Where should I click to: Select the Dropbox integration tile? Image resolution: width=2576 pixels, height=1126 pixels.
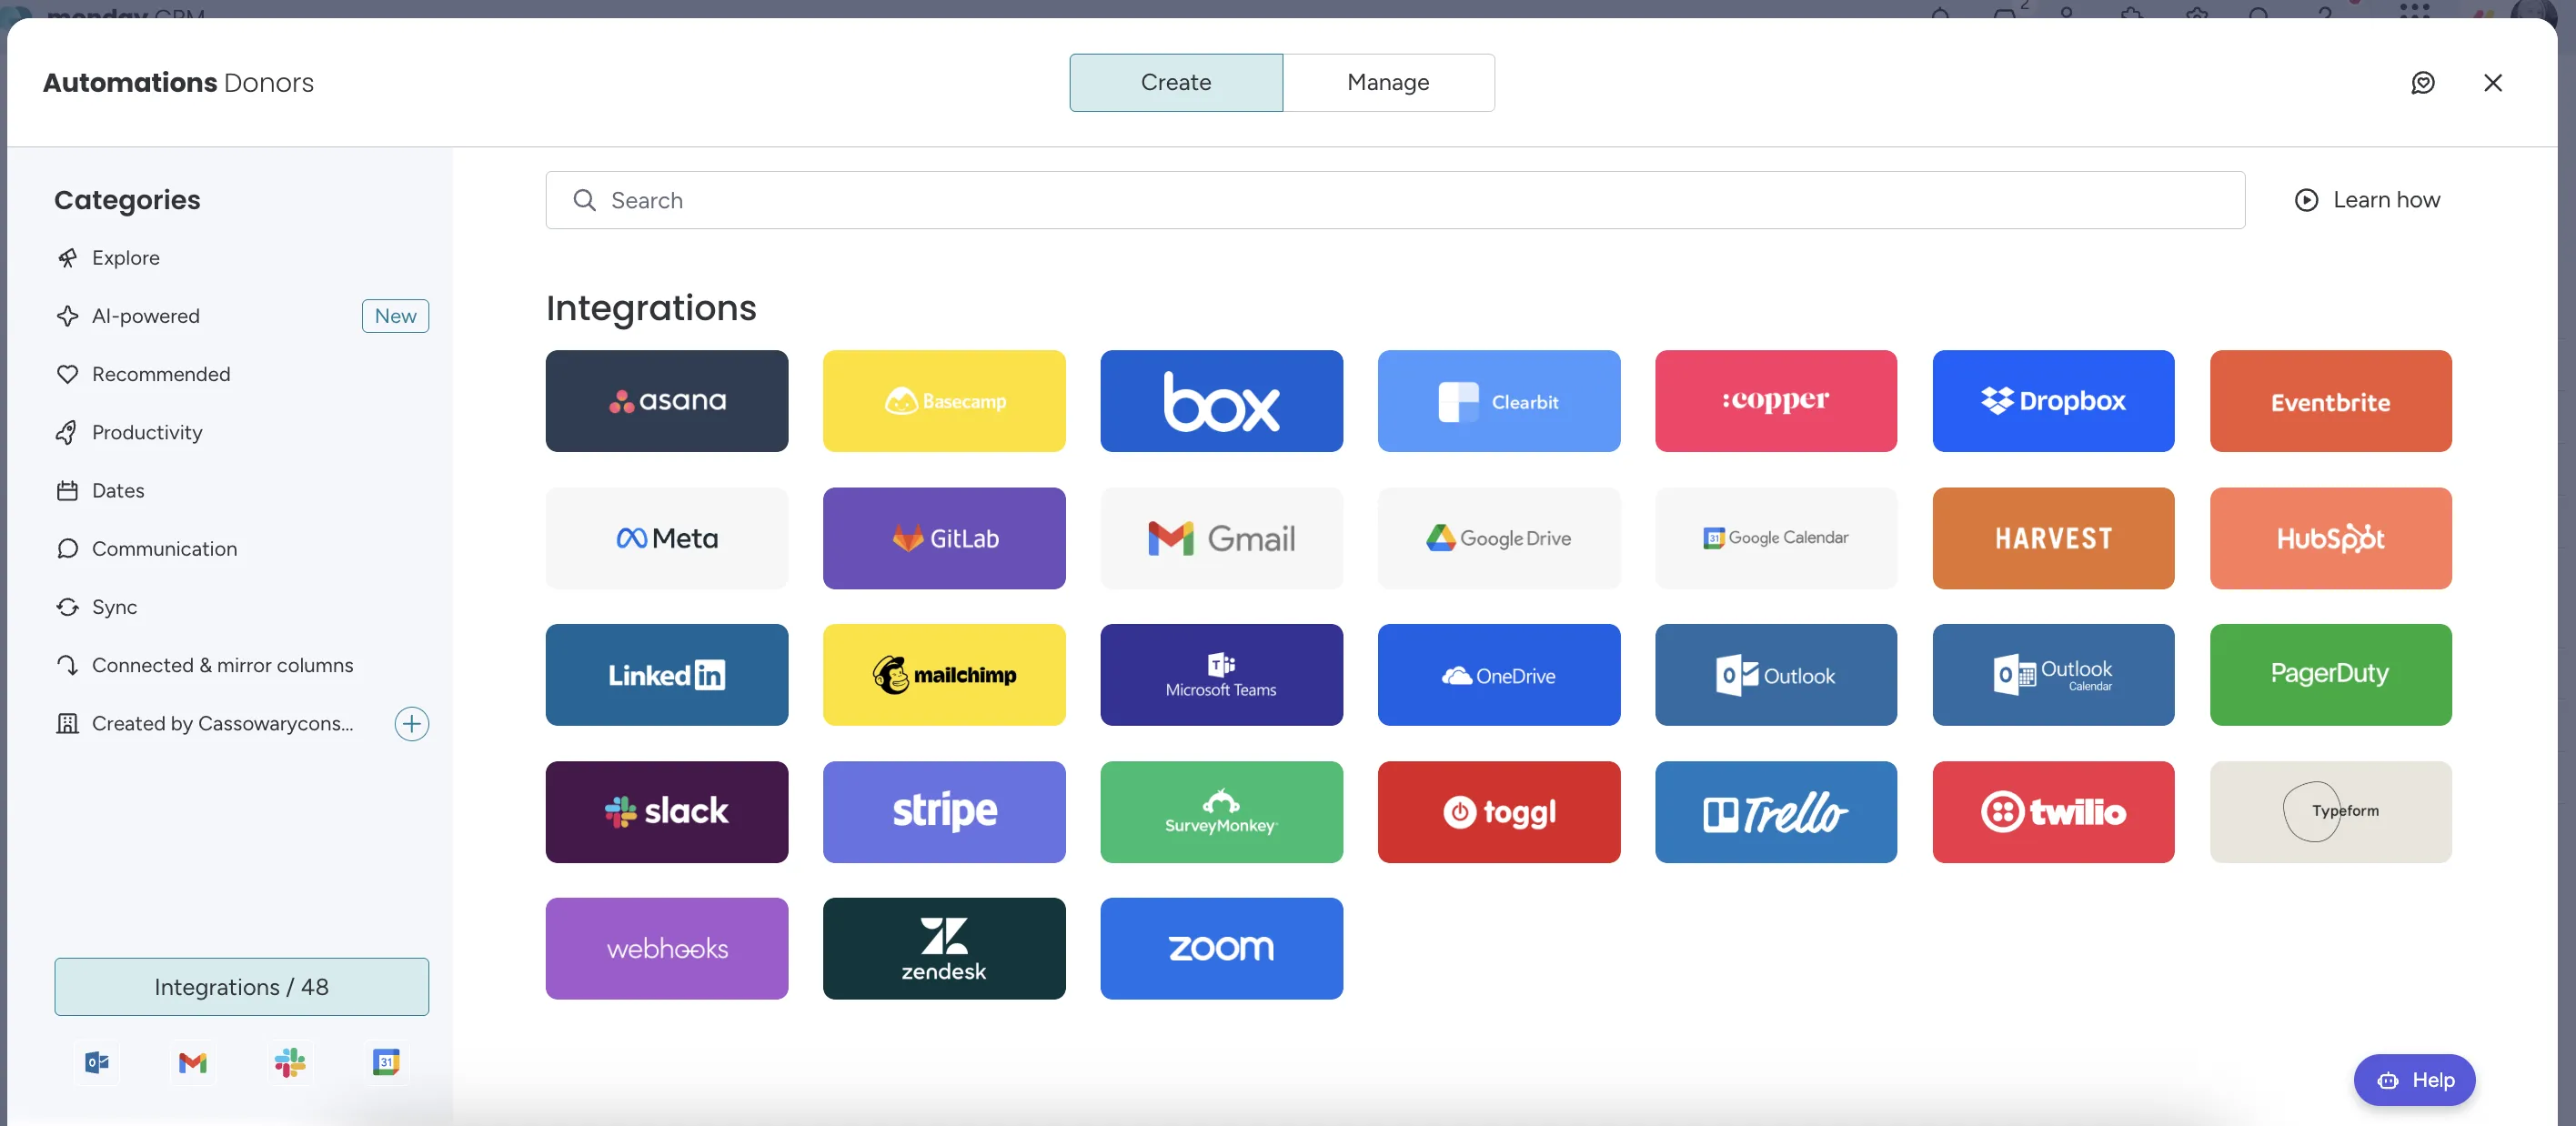click(2053, 401)
